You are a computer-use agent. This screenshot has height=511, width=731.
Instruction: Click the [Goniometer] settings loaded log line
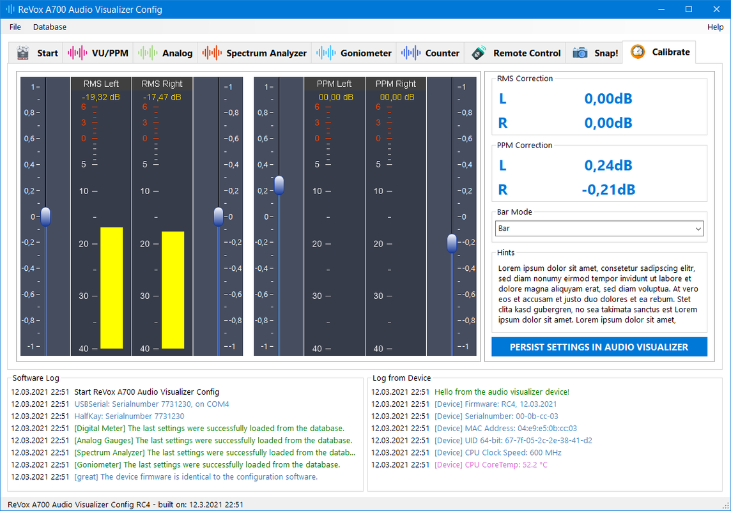point(208,464)
